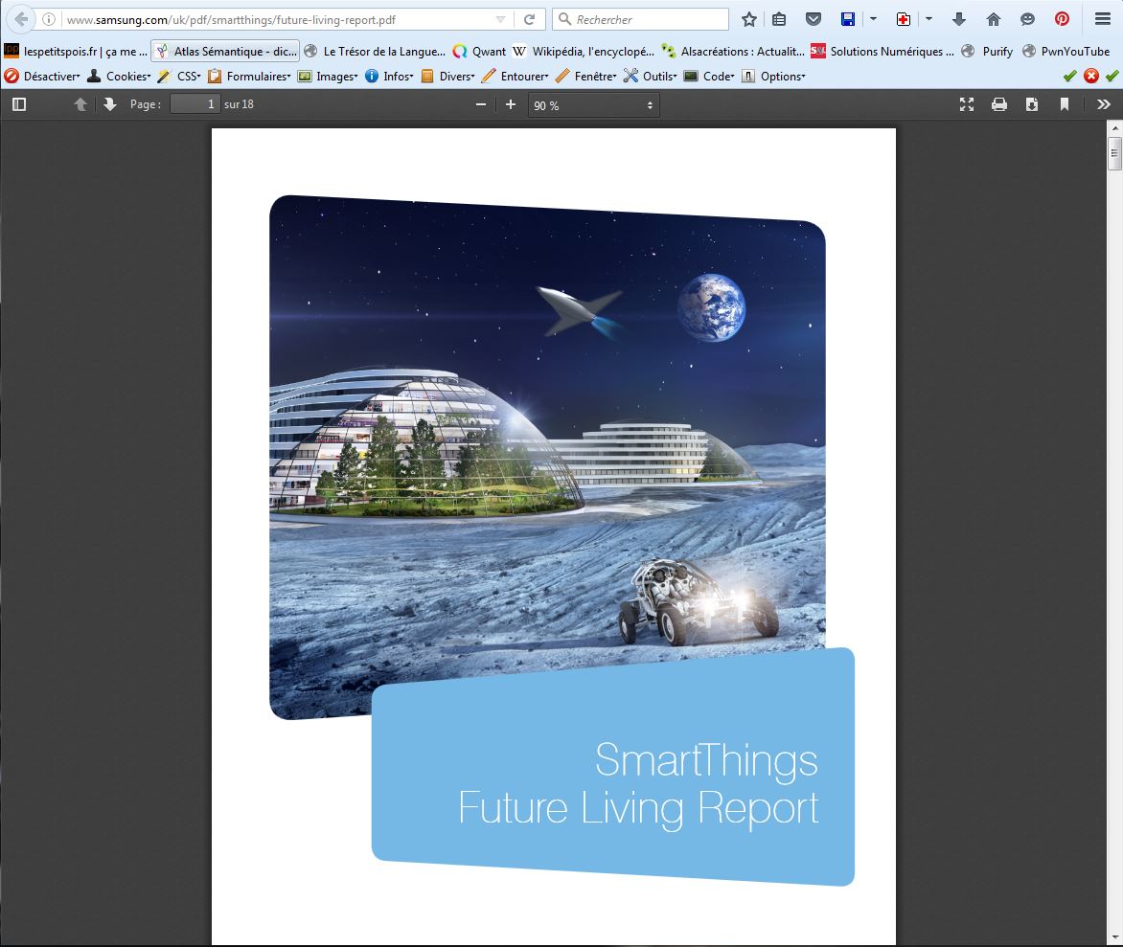
Task: Bookmark this page with the star icon
Action: pyautogui.click(x=749, y=19)
